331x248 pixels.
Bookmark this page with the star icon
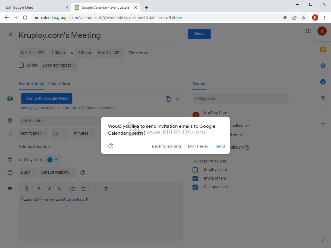(x=303, y=18)
